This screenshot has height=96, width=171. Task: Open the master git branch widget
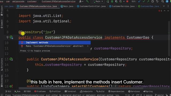[x=160, y=95]
